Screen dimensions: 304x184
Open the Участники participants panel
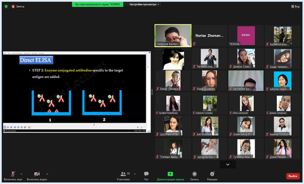123,176
